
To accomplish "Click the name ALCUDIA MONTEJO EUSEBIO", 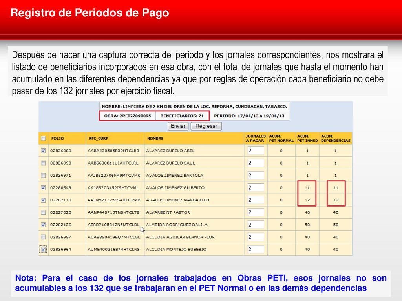I will point(176,249).
